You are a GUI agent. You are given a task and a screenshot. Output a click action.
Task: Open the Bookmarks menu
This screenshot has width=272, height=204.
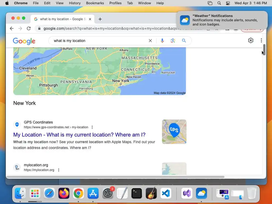coord(95,3)
